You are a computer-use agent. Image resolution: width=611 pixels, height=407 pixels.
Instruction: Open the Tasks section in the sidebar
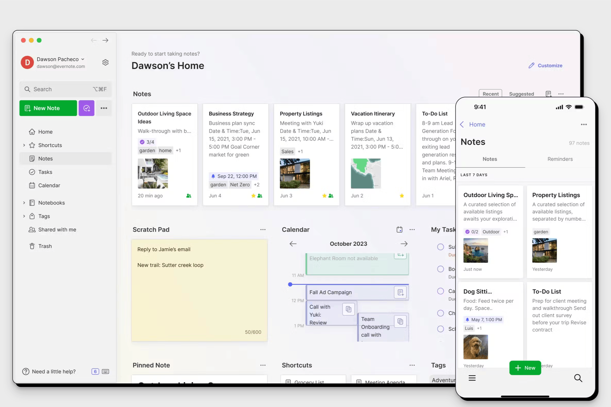click(45, 172)
